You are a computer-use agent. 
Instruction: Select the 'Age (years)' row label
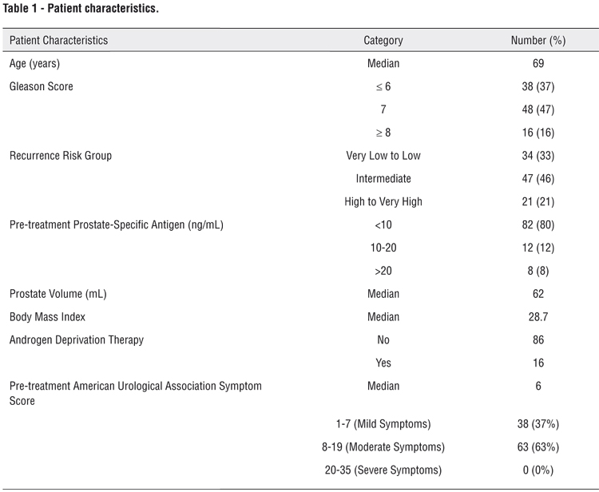[x=36, y=64]
